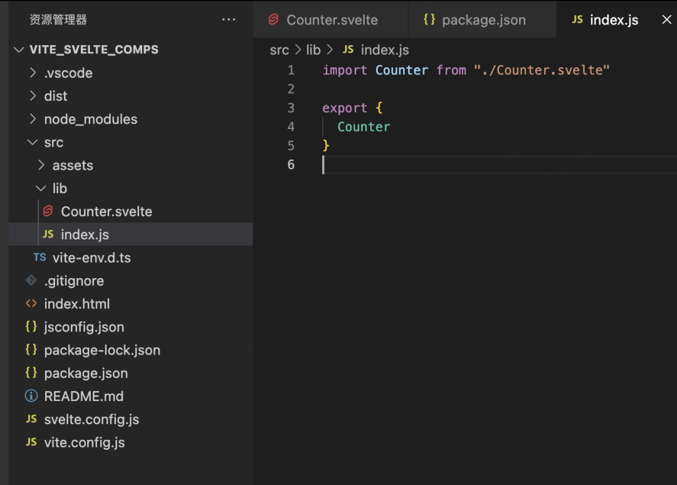Collapse the src folder chevron
This screenshot has width=677, height=485.
tap(33, 142)
